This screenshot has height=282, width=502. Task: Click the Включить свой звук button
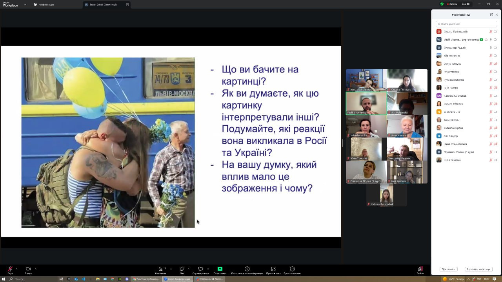(x=478, y=269)
